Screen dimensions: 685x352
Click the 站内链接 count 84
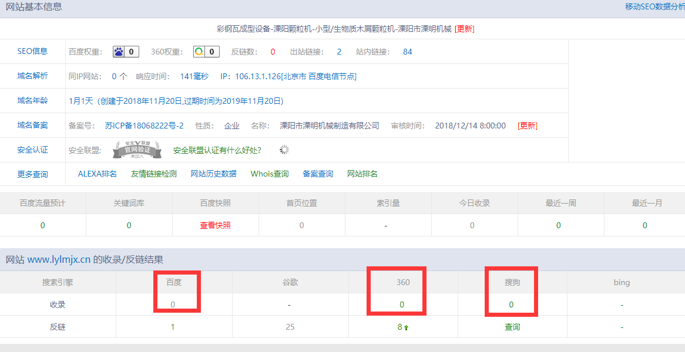pos(408,52)
